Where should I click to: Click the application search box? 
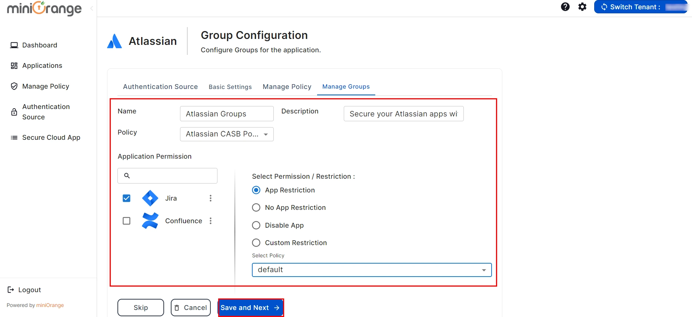click(167, 176)
